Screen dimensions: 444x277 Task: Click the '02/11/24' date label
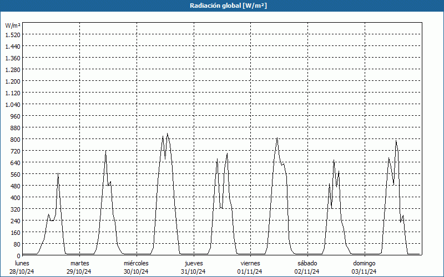point(307,271)
